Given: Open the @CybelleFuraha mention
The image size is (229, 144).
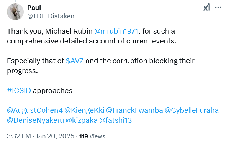Looking at the screenshot, I should (191, 110).
